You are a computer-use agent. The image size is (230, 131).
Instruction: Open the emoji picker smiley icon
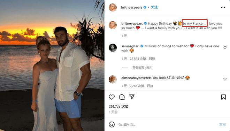112,124
